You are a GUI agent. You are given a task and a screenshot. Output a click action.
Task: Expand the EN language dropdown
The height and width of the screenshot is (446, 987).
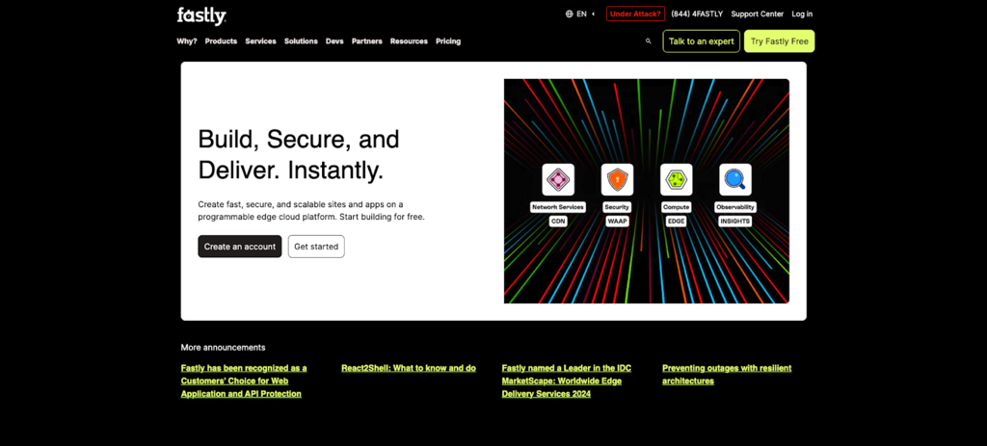[582, 14]
